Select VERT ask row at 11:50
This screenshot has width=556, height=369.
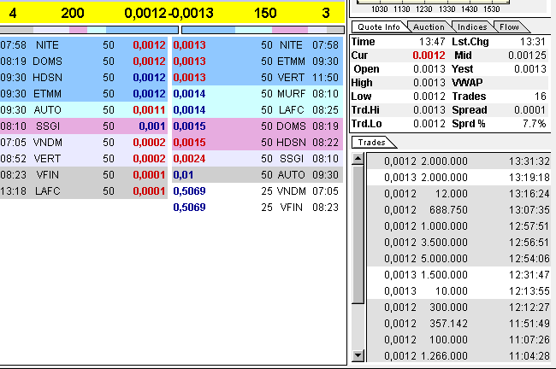tap(257, 77)
